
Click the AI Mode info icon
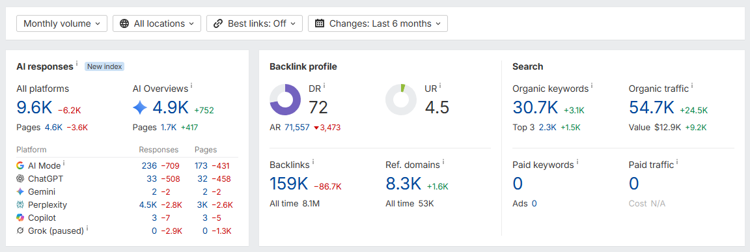click(x=64, y=163)
